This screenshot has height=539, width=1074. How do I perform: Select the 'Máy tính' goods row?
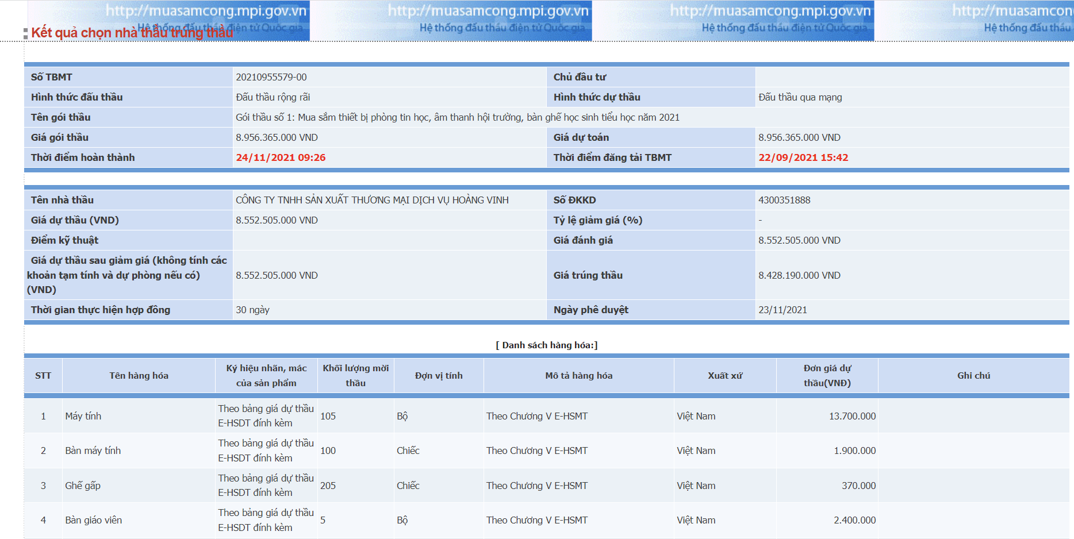pyautogui.click(x=83, y=416)
